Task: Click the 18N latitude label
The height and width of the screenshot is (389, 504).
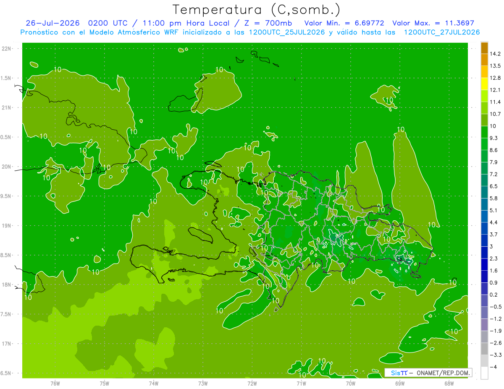Action: point(6,285)
